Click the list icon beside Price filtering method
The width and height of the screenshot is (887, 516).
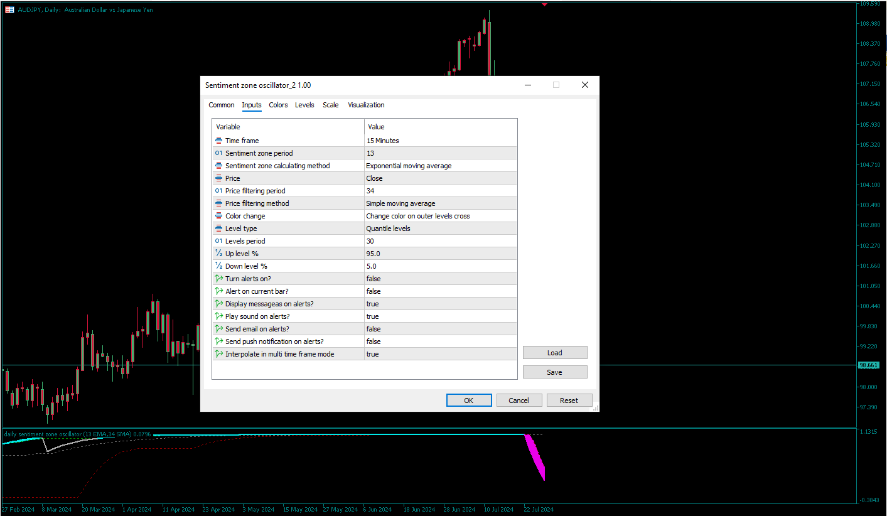click(219, 203)
